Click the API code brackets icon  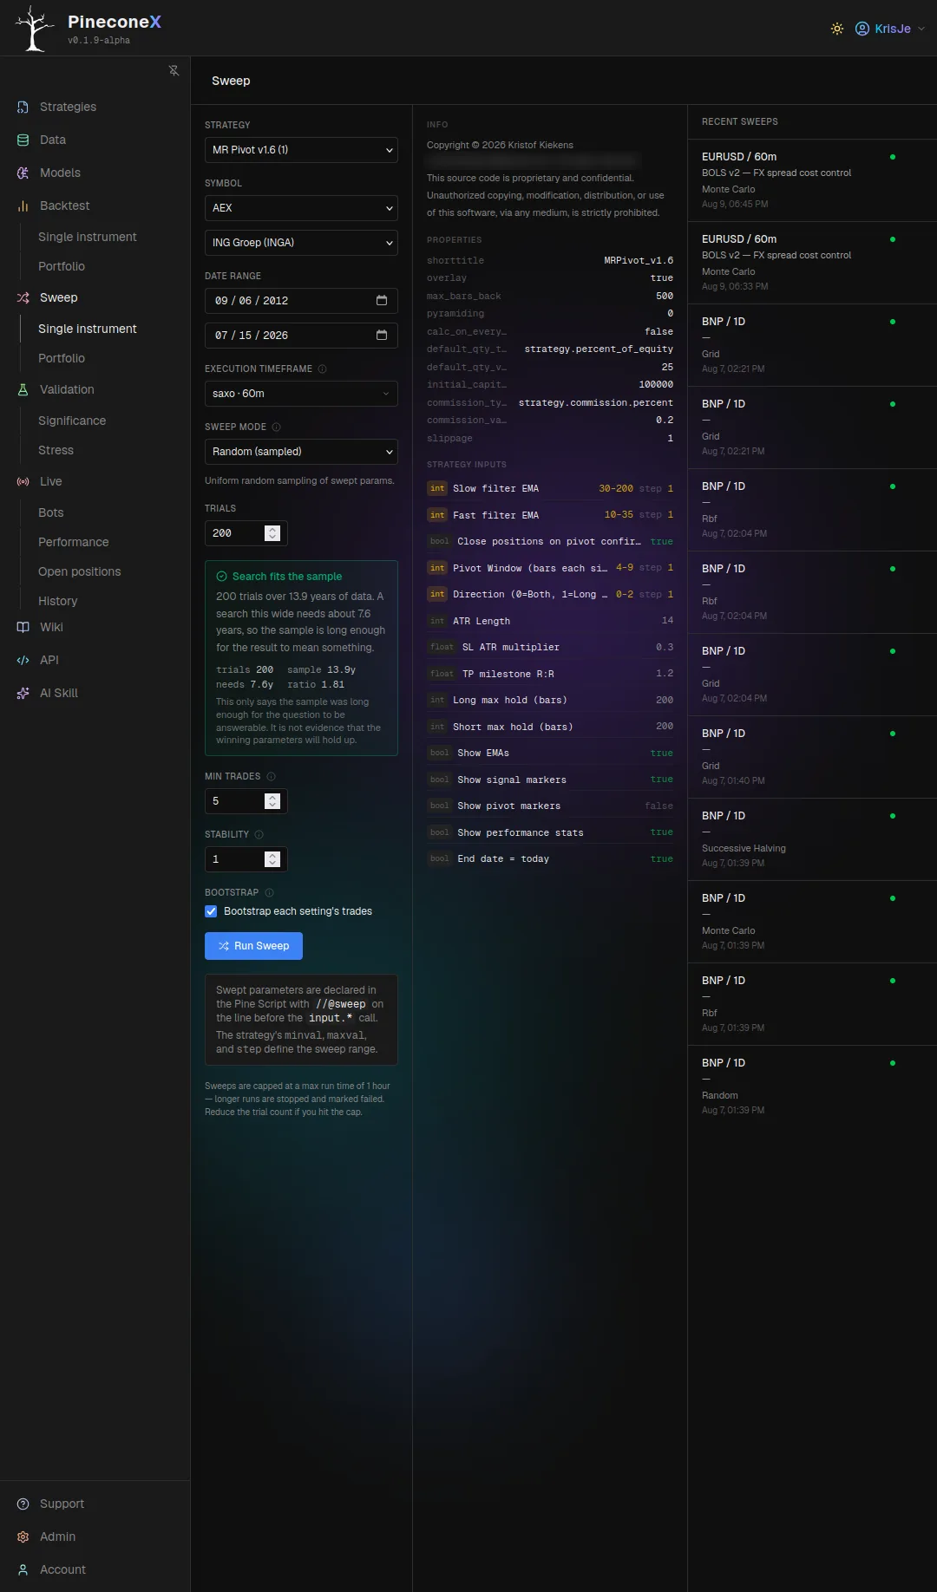23,660
